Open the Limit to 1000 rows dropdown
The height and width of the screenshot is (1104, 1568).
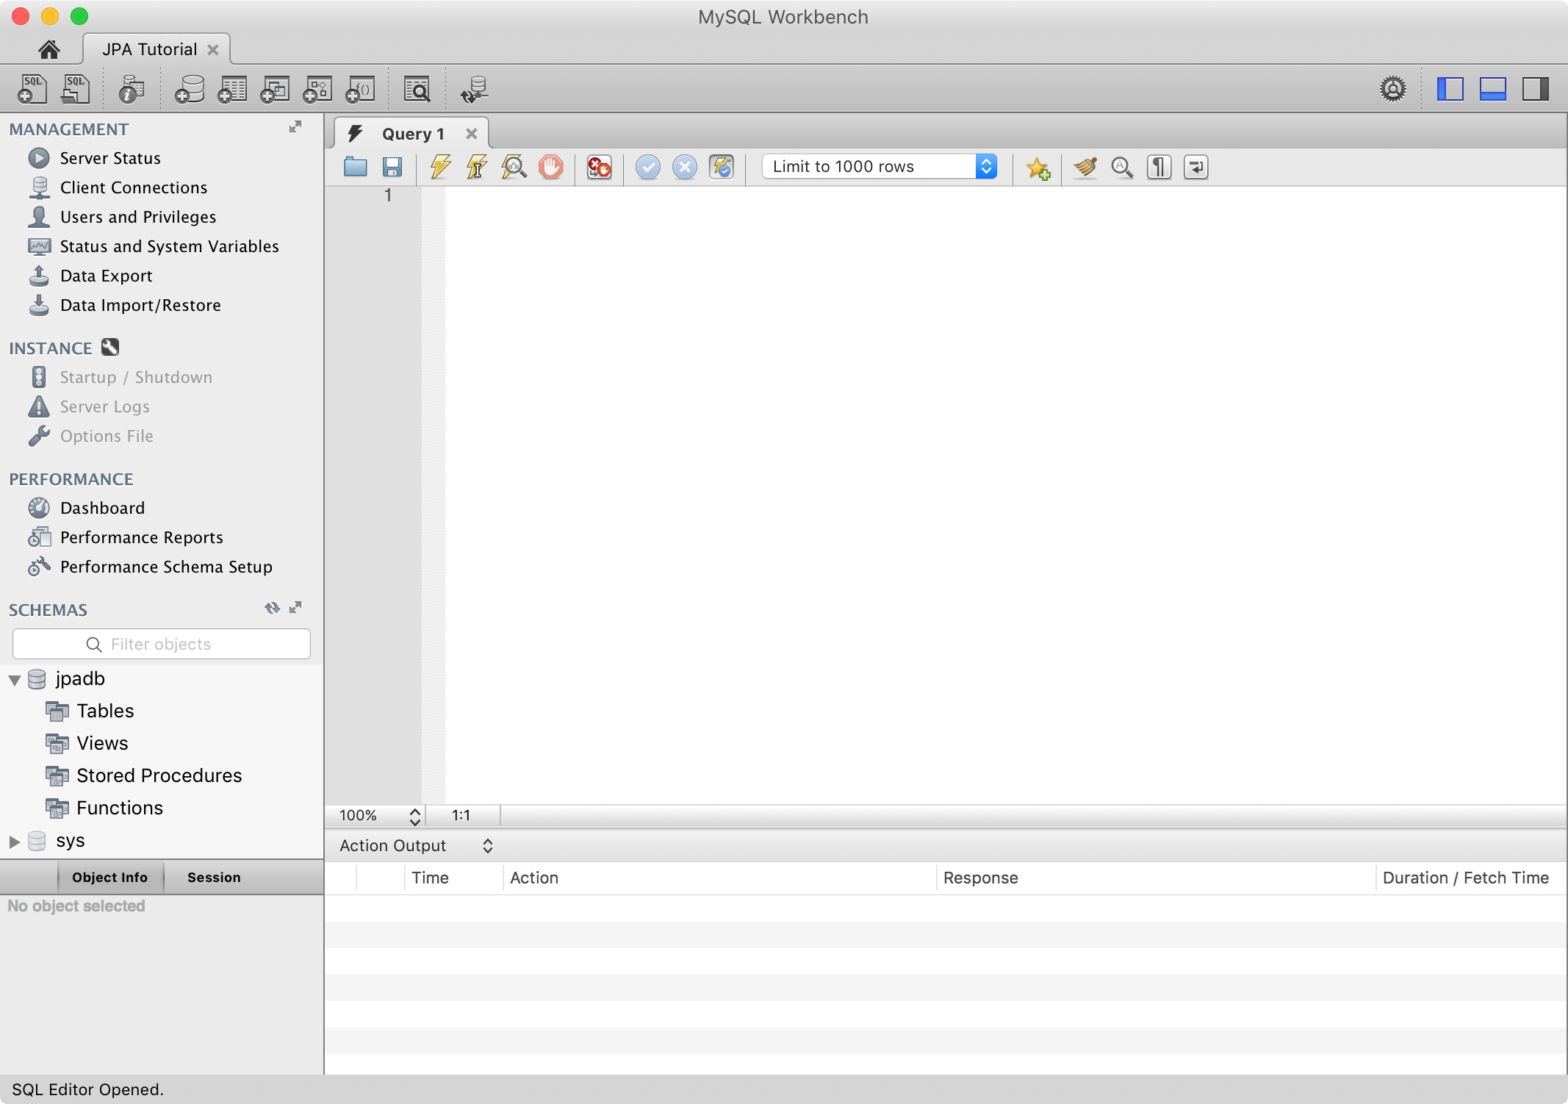tap(880, 167)
